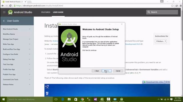Cancel the Android Studio Setup wizard

click(x=118, y=71)
